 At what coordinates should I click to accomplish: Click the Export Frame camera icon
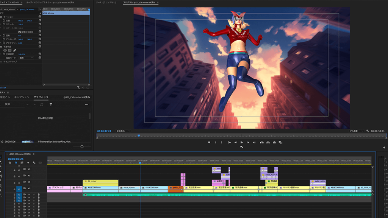tap(274, 142)
